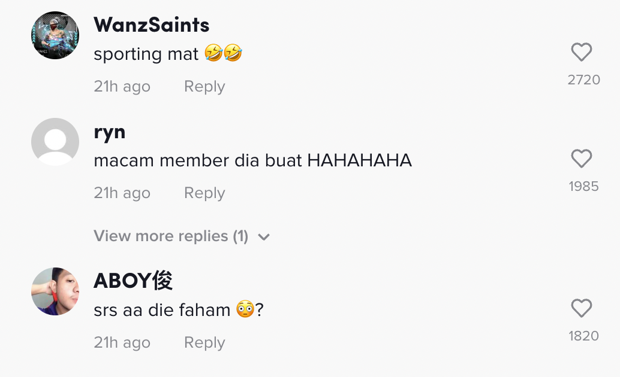Reply to the "sporting mat" comment
The width and height of the screenshot is (620, 377).
click(x=204, y=87)
